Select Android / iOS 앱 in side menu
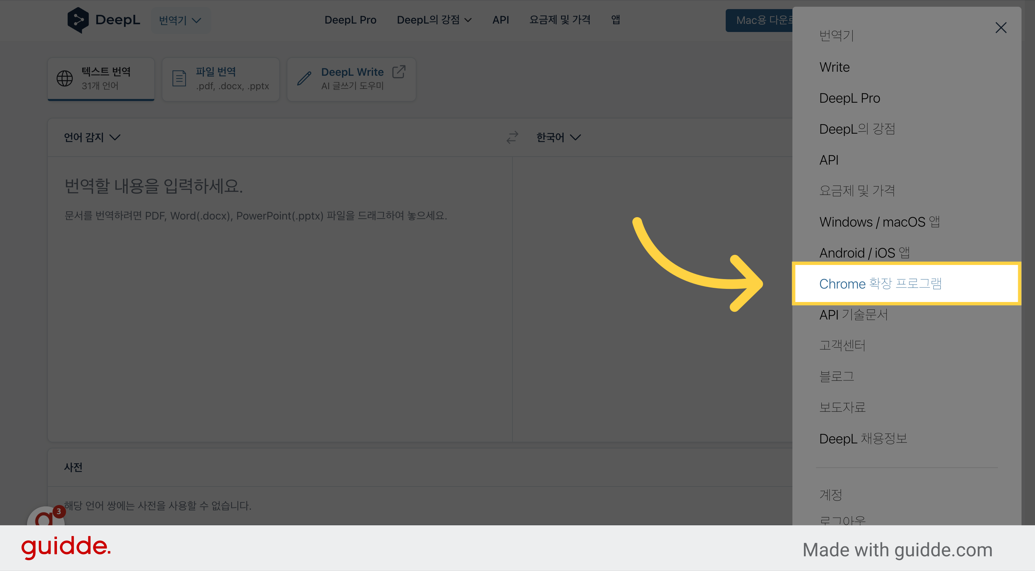The width and height of the screenshot is (1035, 571). point(865,253)
